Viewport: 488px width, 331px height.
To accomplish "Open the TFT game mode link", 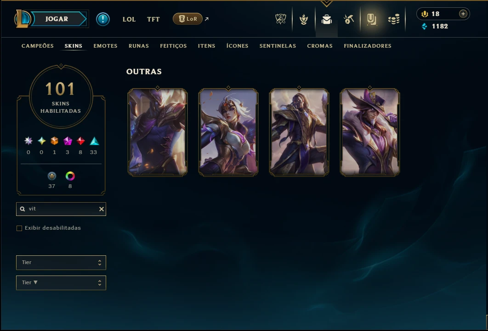I will (153, 19).
